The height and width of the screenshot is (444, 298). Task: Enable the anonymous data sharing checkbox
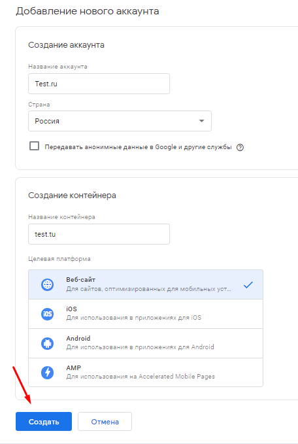[x=34, y=146]
